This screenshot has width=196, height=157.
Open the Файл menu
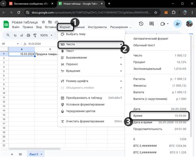(16, 27)
